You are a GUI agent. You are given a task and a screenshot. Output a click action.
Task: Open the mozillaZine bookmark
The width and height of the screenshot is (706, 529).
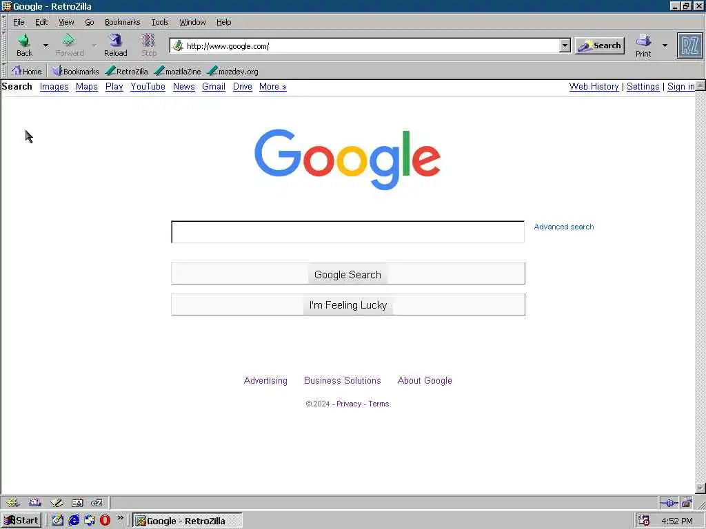177,71
